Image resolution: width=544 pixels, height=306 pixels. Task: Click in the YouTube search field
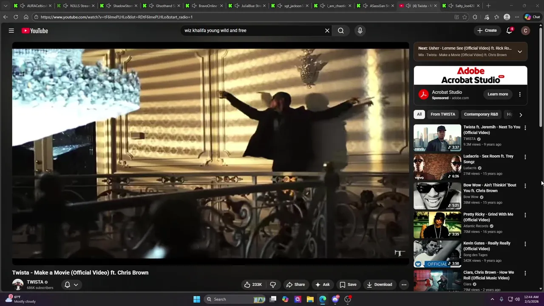pyautogui.click(x=253, y=31)
